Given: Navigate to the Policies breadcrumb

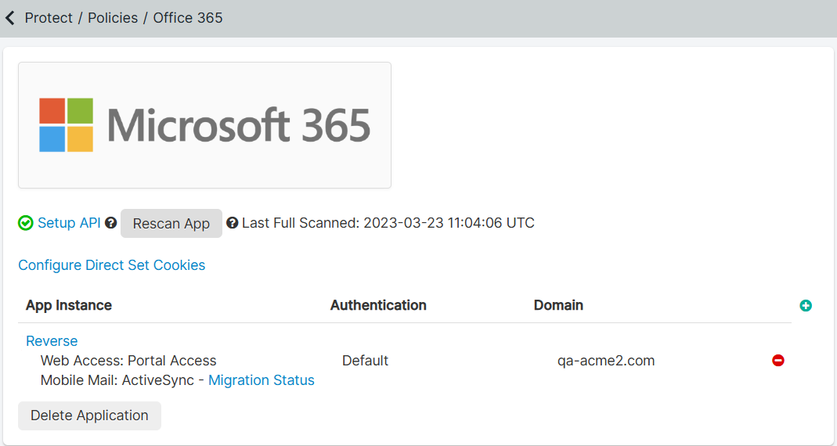Looking at the screenshot, I should point(113,18).
